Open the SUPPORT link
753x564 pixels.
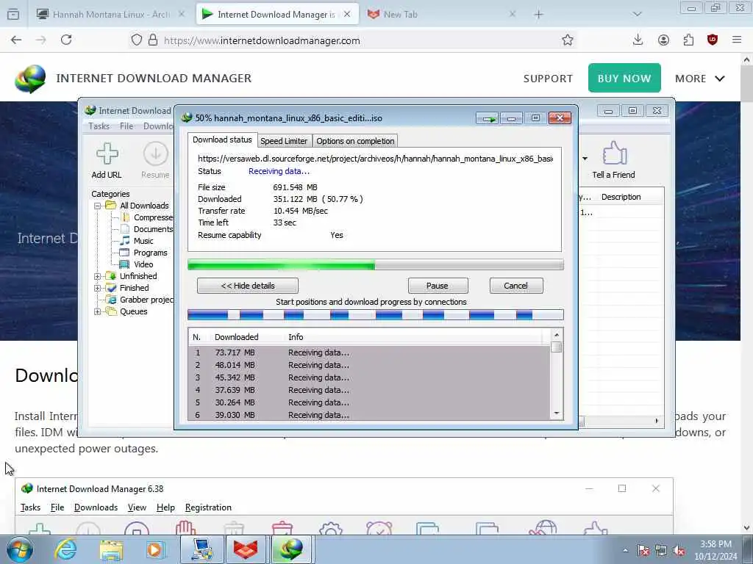(548, 79)
